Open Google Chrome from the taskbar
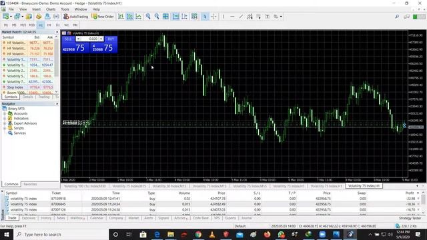This screenshot has width=427, height=240. (198, 234)
